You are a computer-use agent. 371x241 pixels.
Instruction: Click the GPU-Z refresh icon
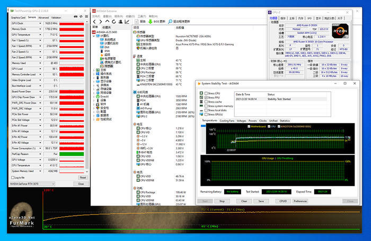click(81, 16)
